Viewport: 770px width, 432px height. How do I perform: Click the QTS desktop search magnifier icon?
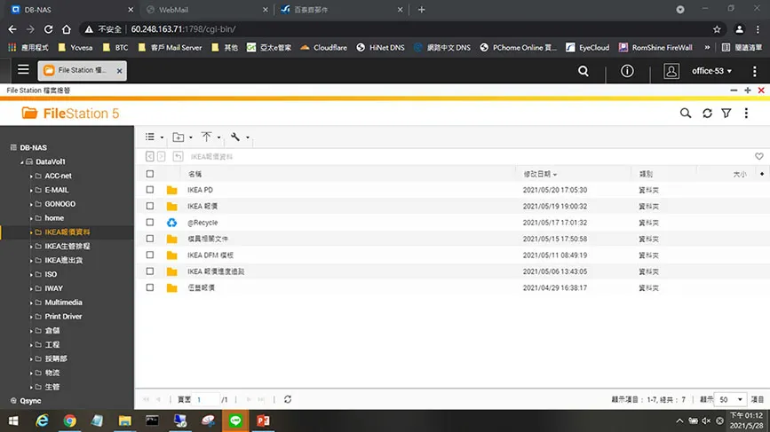tap(583, 71)
